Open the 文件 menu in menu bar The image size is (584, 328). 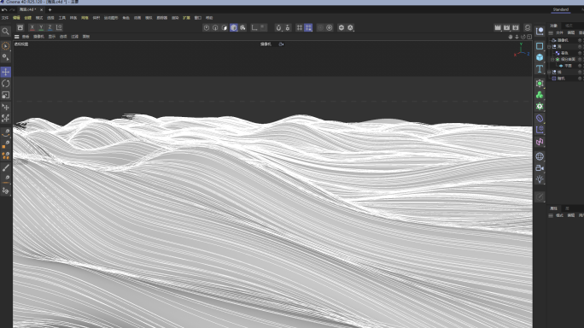(x=5, y=18)
